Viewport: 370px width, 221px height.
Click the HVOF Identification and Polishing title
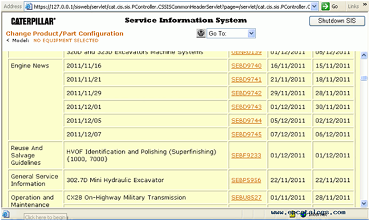point(141,155)
